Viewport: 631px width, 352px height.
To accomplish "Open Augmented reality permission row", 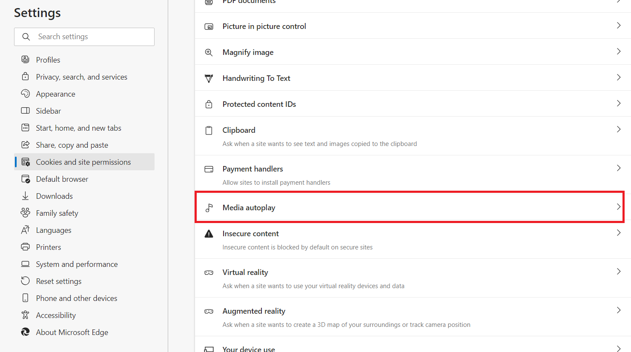I will point(254,311).
